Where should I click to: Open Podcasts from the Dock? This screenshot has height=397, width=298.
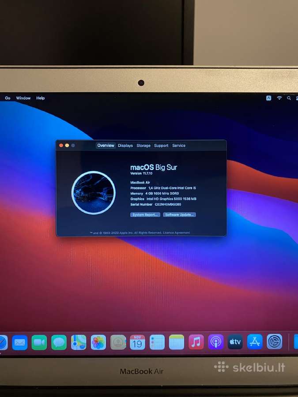[216, 342]
